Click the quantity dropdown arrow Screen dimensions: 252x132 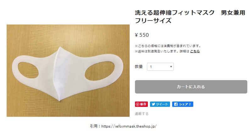pos(171,67)
